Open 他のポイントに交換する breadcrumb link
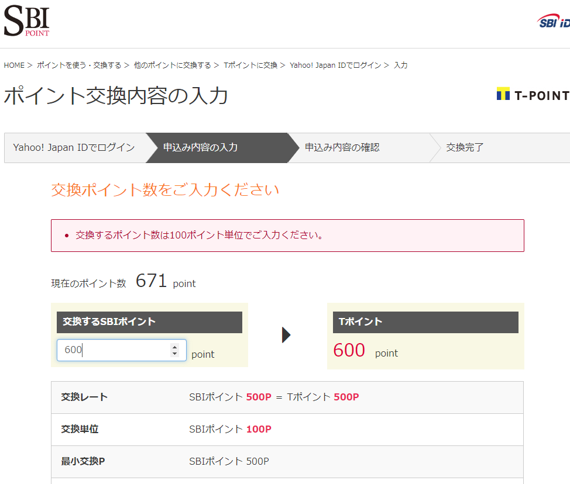 [172, 65]
